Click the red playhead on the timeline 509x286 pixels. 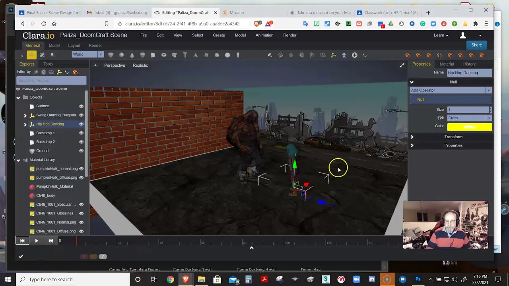(77, 240)
